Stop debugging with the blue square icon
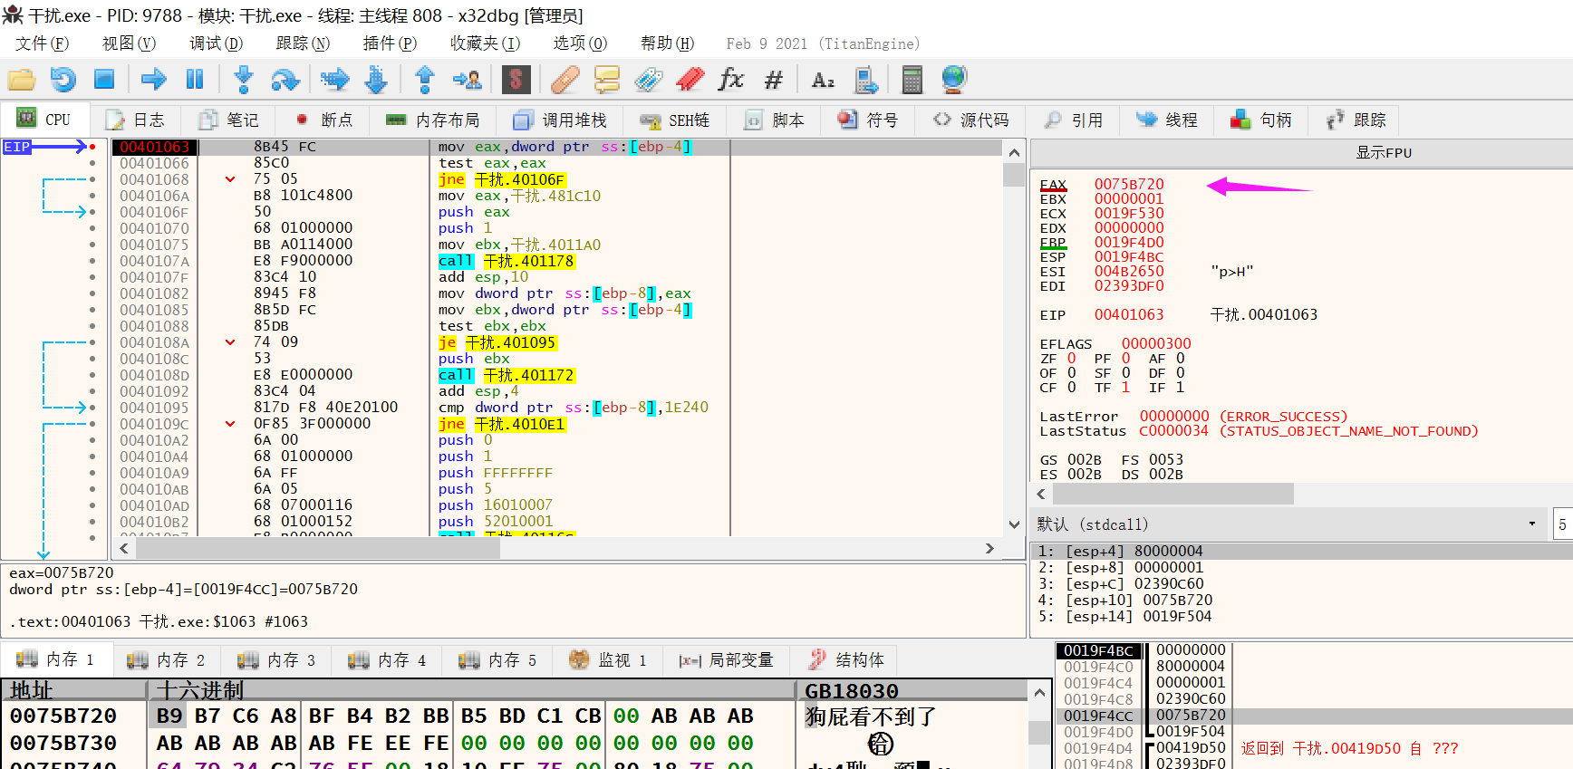Image resolution: width=1573 pixels, height=769 pixels. tap(104, 80)
